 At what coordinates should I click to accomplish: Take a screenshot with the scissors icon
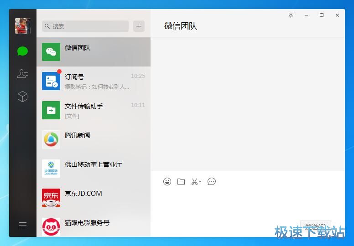coord(194,181)
